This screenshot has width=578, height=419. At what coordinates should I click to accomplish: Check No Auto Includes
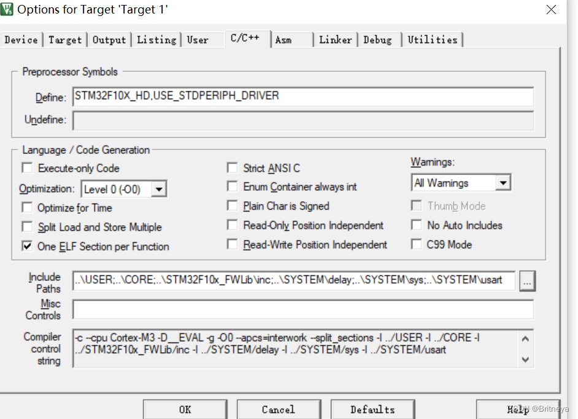pos(417,225)
